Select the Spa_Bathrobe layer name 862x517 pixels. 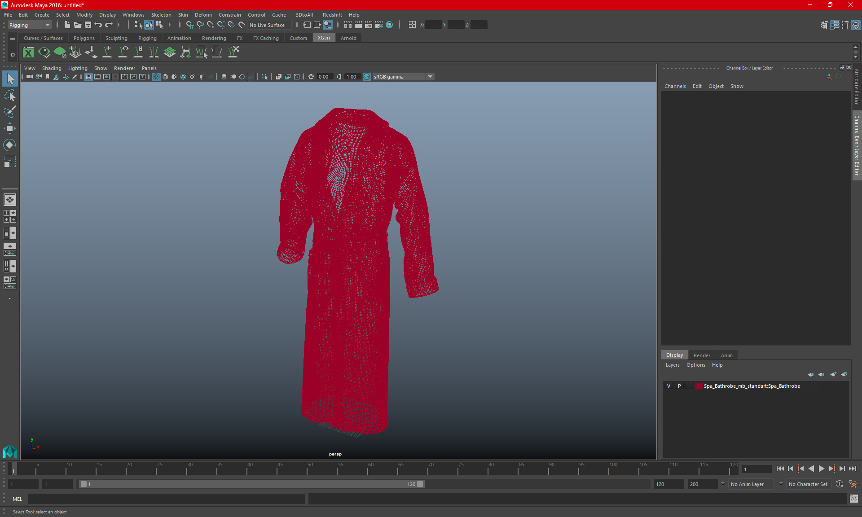(x=752, y=386)
